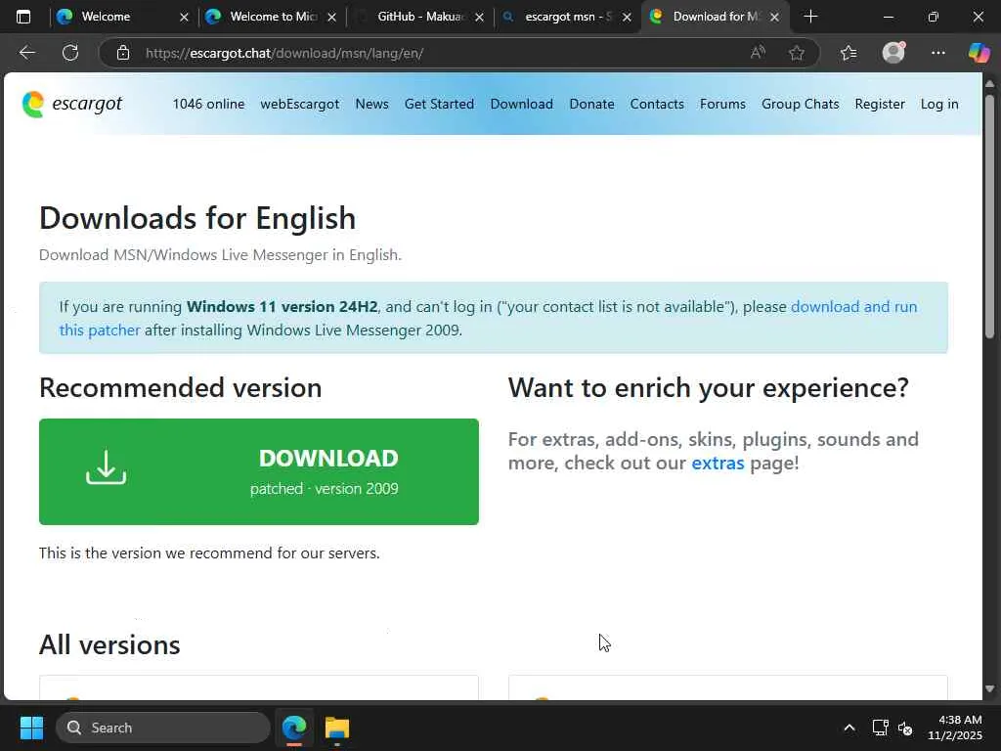Close the Download for MSN tab
Viewport: 1001px width, 751px height.
(x=774, y=18)
